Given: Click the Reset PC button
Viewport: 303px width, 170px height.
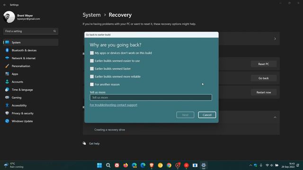Looking at the screenshot, I should click(x=264, y=64).
